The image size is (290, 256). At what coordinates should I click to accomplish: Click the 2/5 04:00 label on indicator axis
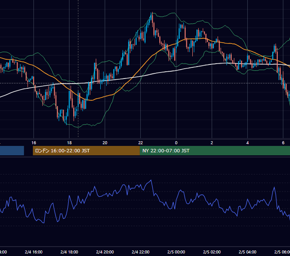(247, 252)
